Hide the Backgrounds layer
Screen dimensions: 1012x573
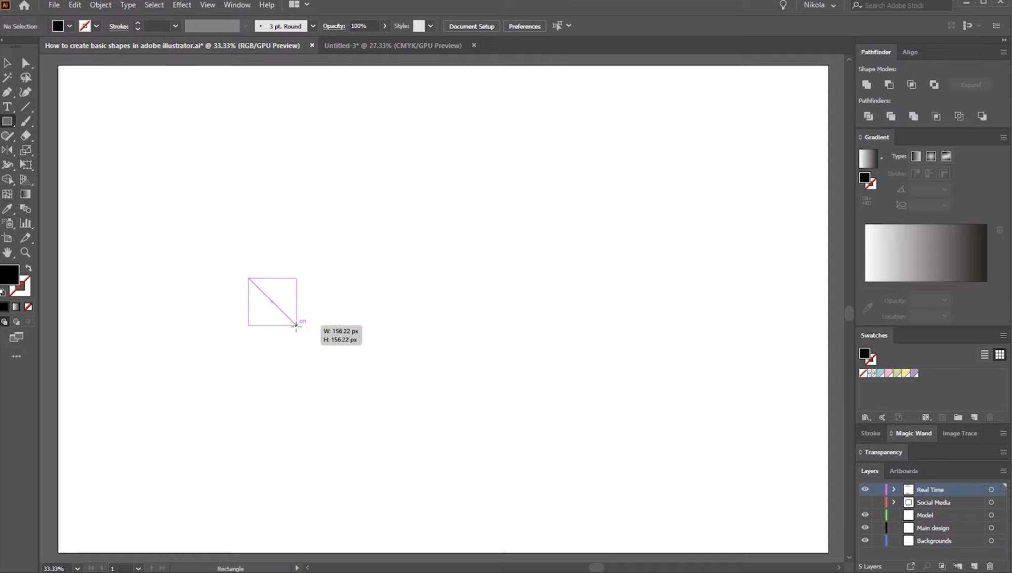[x=865, y=540]
